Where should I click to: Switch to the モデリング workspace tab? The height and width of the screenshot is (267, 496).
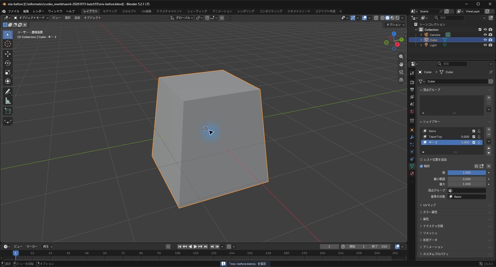tap(110, 11)
